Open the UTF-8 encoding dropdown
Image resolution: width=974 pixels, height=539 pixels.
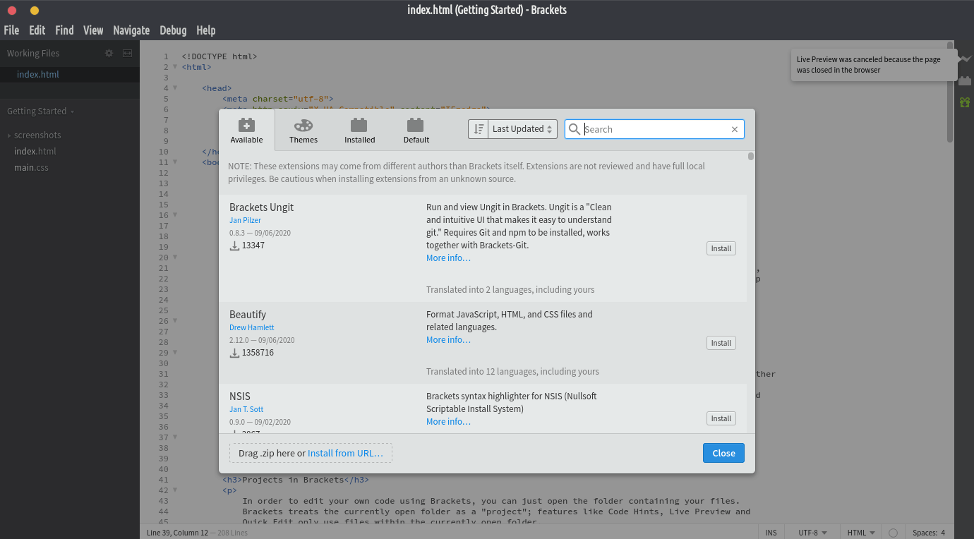pos(812,533)
